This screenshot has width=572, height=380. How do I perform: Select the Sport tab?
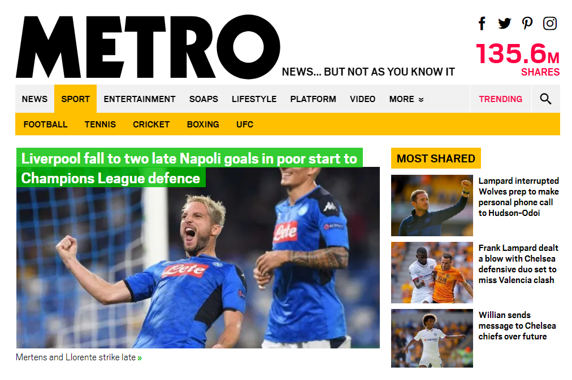point(76,99)
